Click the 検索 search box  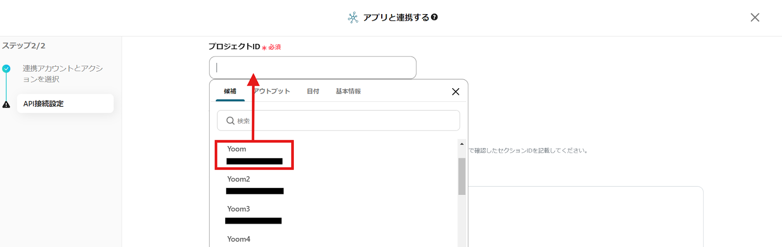[338, 120]
